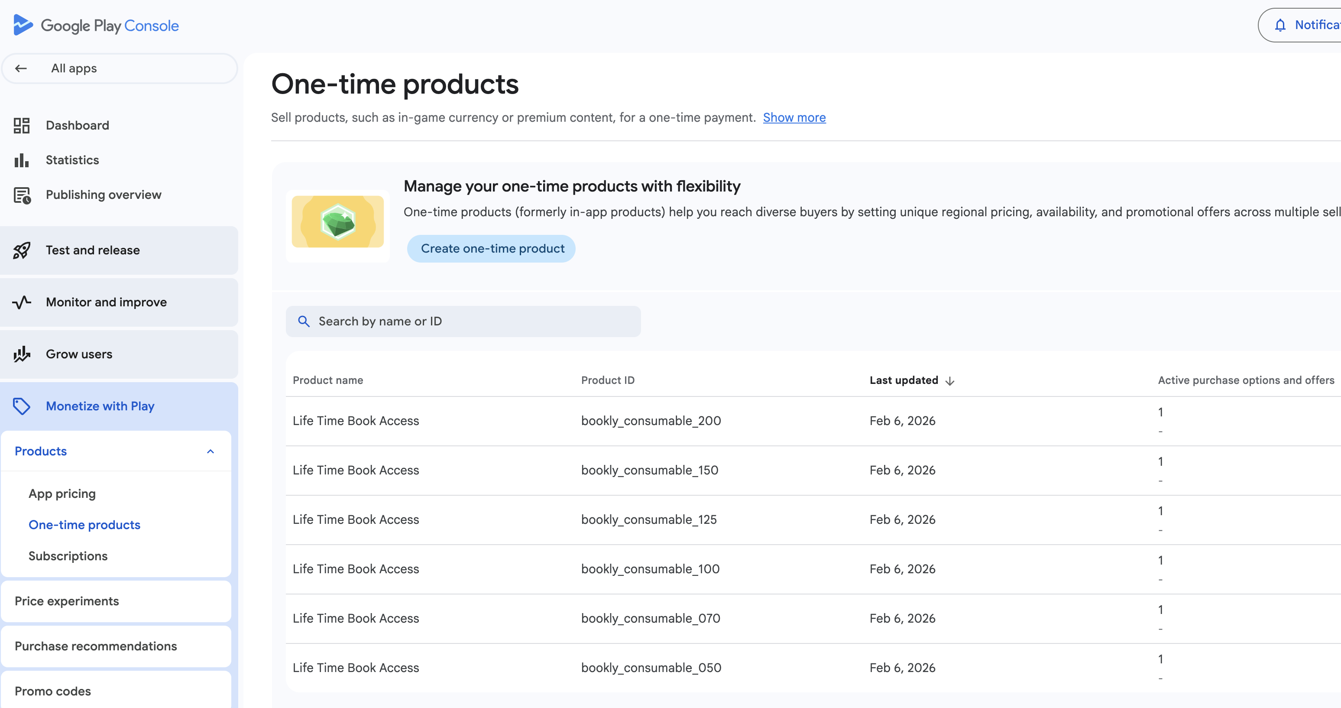Click the Show more link

point(794,118)
